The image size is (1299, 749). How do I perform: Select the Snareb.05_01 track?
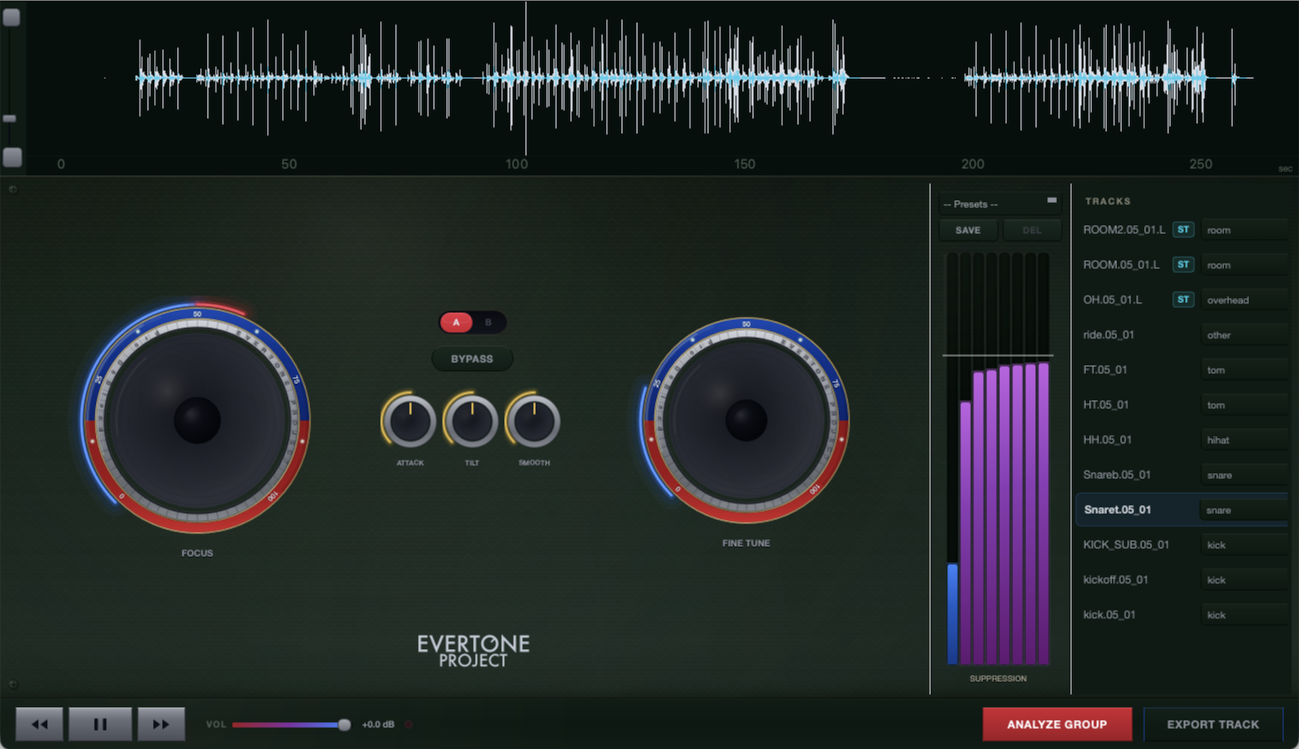(1116, 475)
